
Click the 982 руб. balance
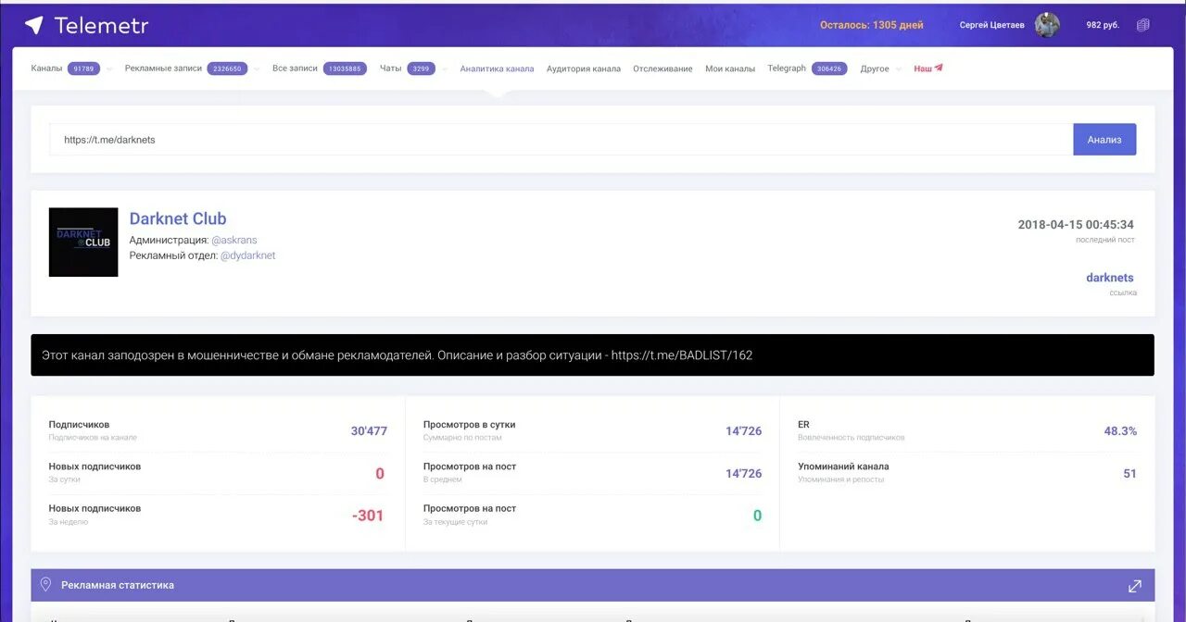[x=1103, y=25]
